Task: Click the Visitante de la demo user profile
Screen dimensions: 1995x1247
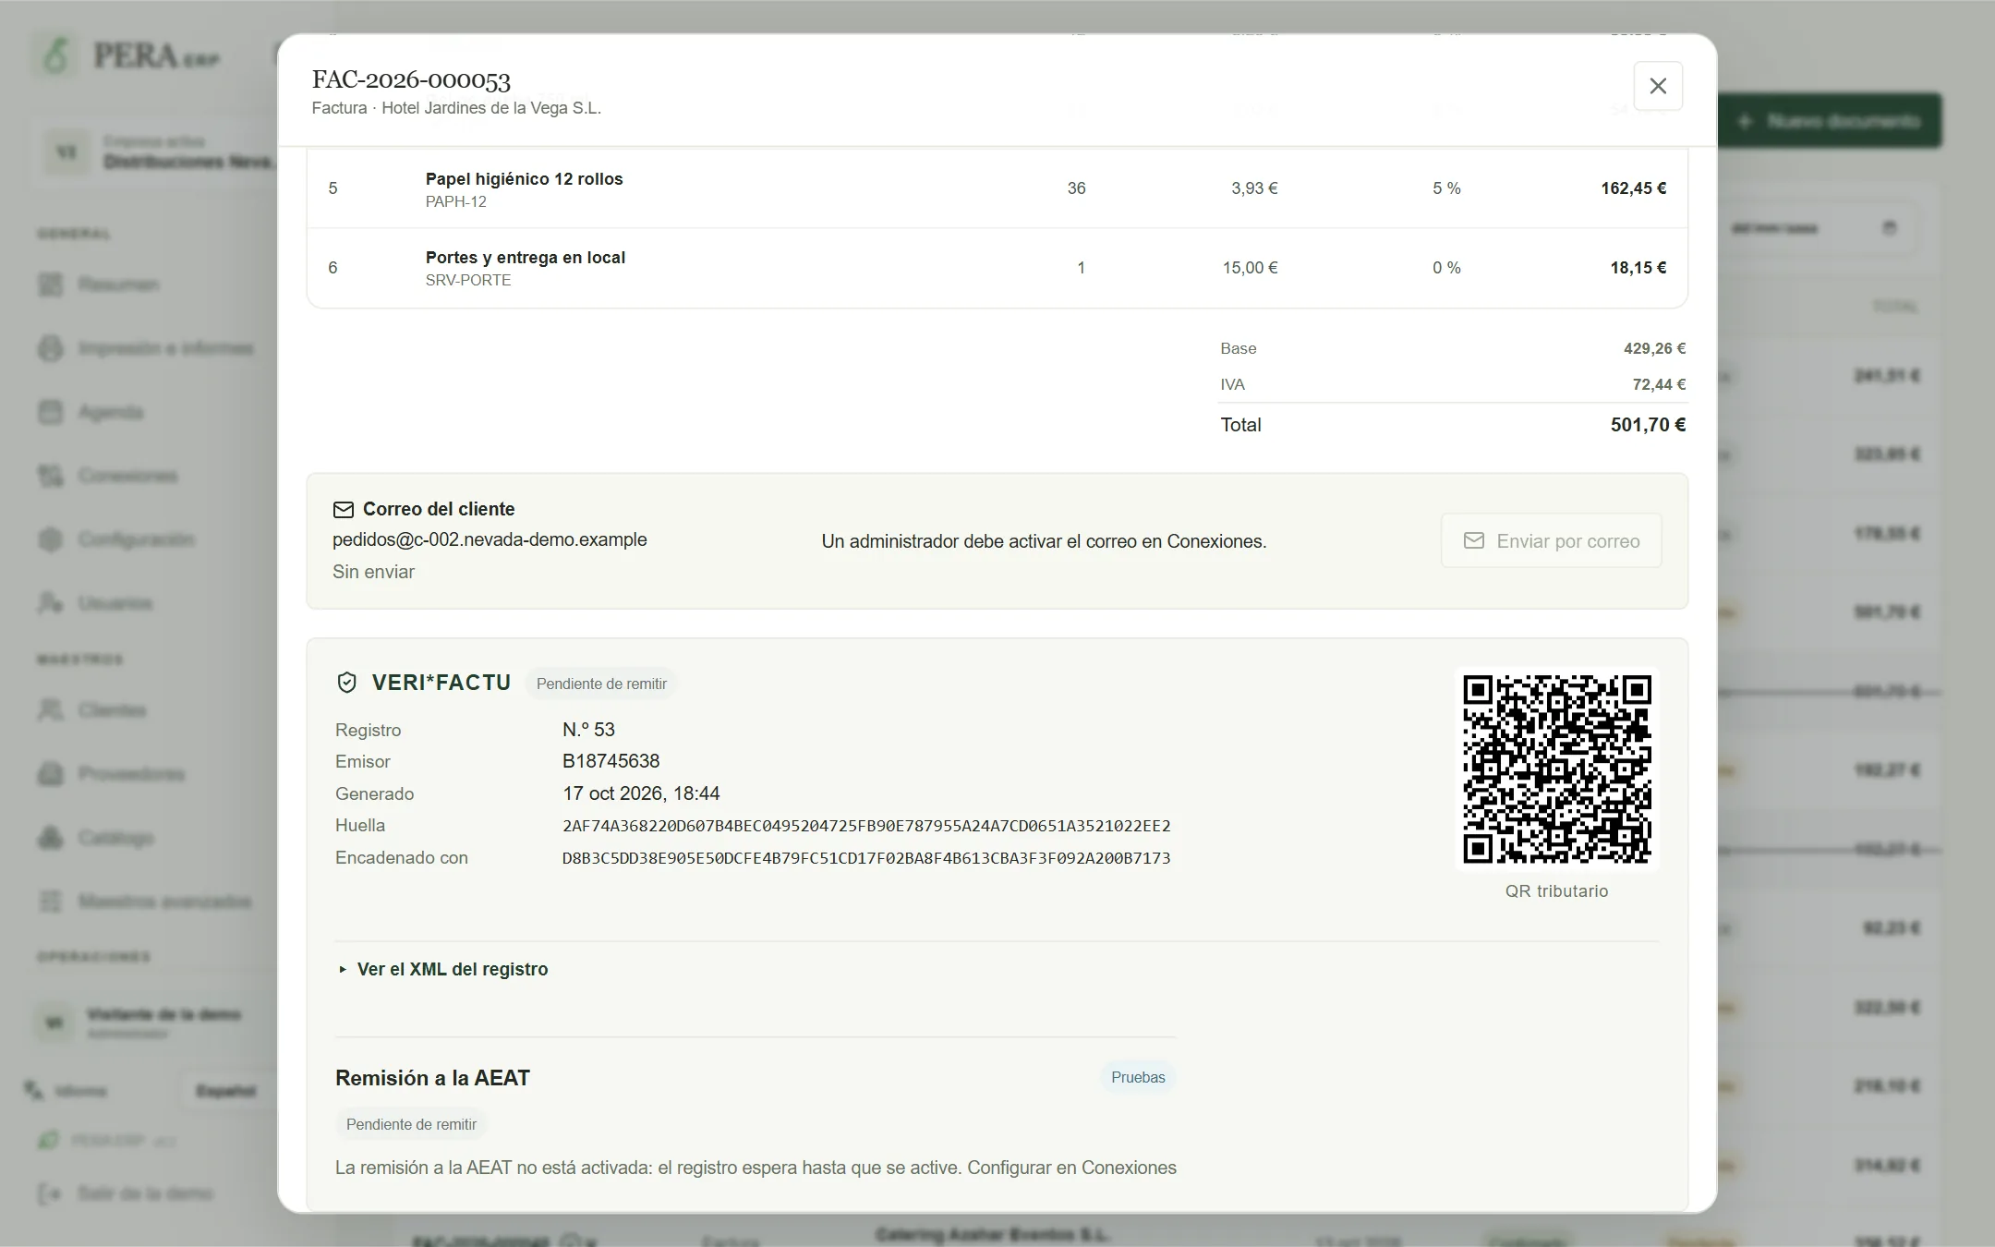Action: click(x=152, y=1022)
